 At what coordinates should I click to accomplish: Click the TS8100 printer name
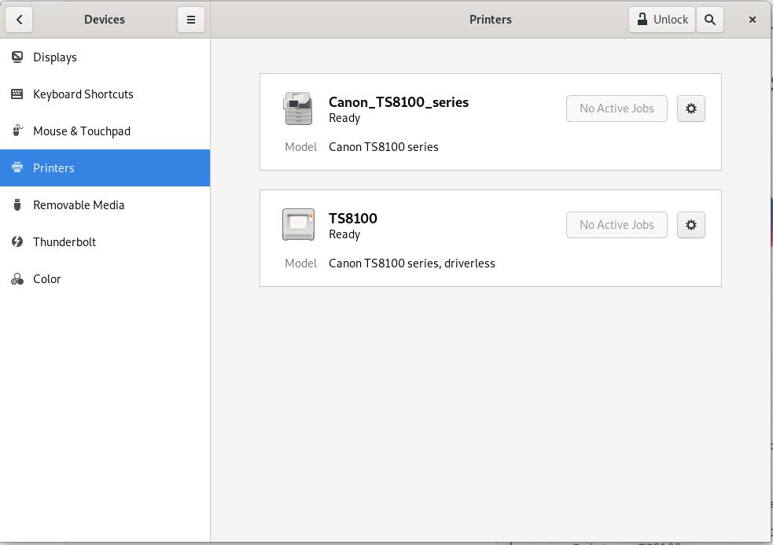352,219
